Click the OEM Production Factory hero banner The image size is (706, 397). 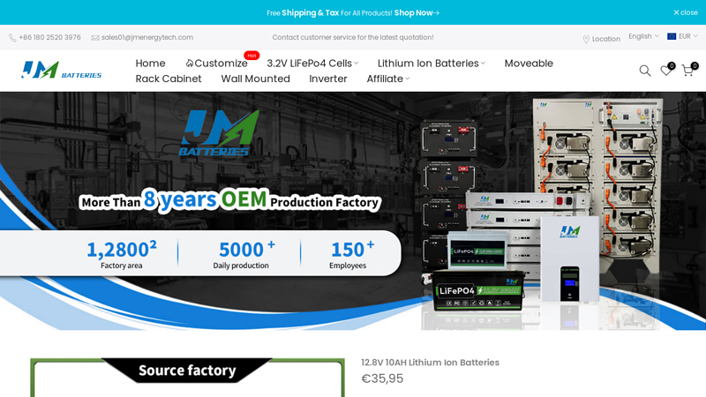coord(353,211)
